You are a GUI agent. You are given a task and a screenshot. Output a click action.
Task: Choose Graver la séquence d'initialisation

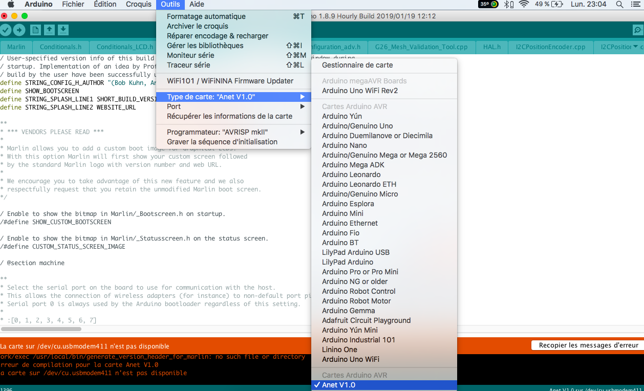[x=233, y=142]
